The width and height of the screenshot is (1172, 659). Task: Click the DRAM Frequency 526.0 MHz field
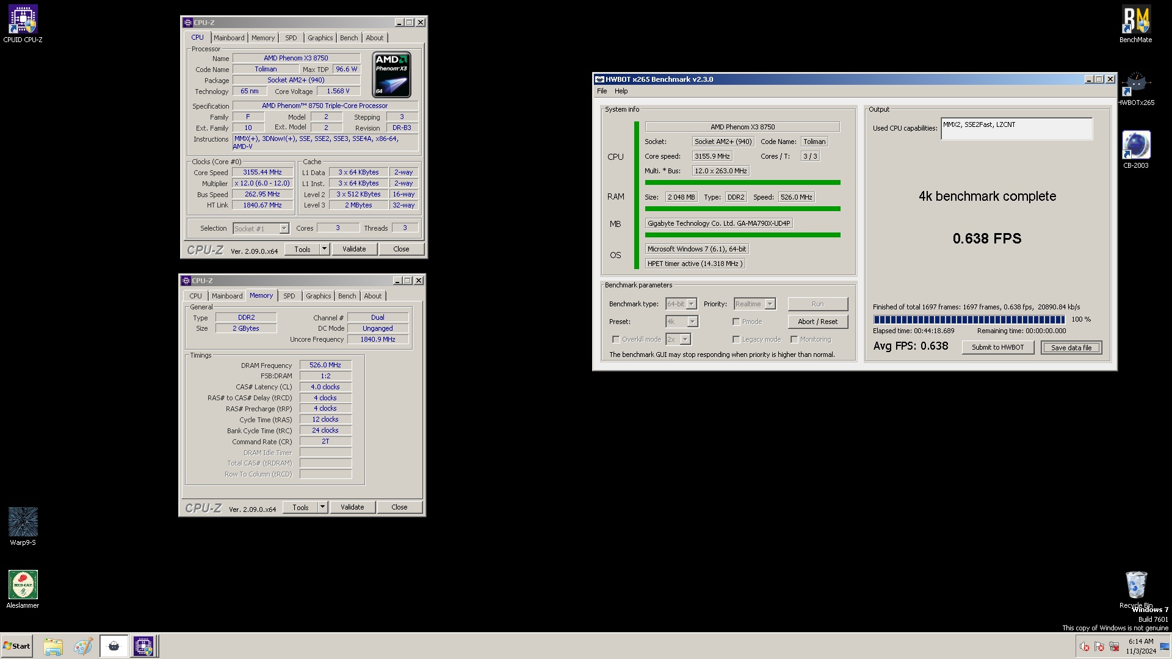tap(325, 366)
